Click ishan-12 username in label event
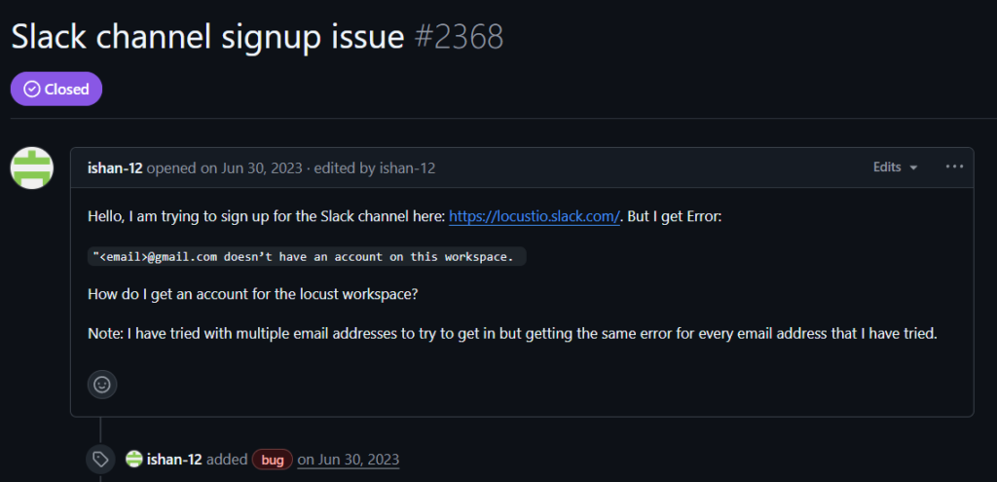The image size is (997, 482). pos(174,459)
